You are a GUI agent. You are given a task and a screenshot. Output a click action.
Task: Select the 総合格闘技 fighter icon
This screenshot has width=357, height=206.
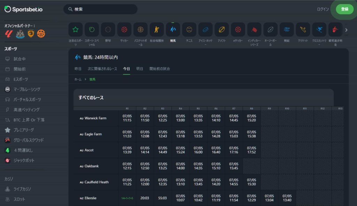[x=157, y=30]
